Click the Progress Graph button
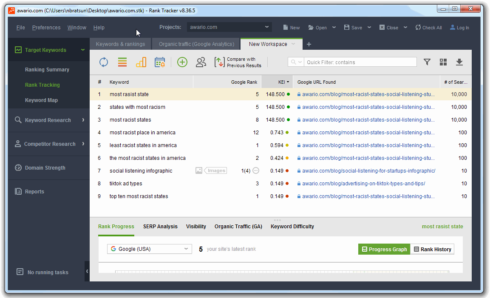490x298 pixels. tap(384, 249)
